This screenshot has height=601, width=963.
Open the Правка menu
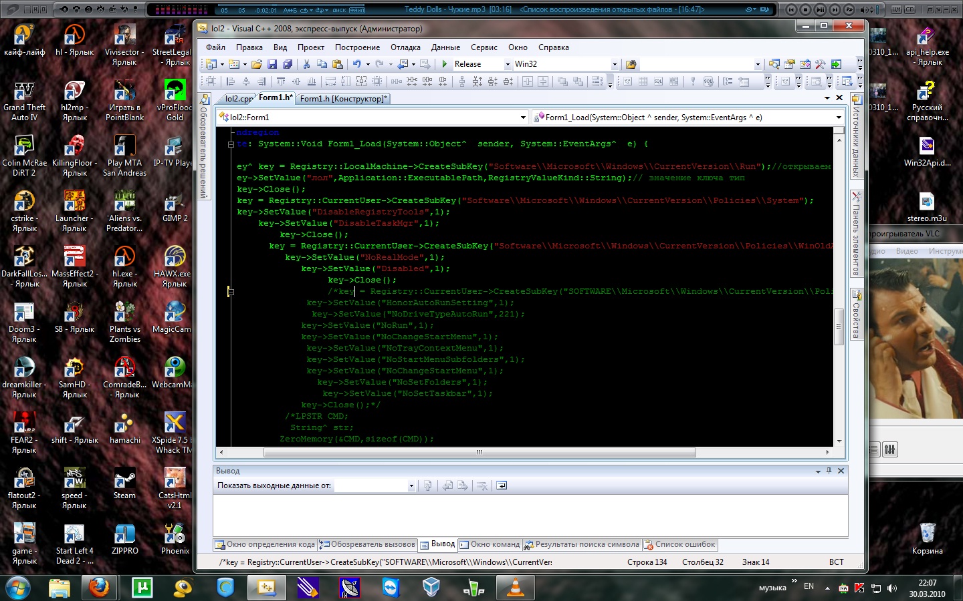(x=249, y=47)
